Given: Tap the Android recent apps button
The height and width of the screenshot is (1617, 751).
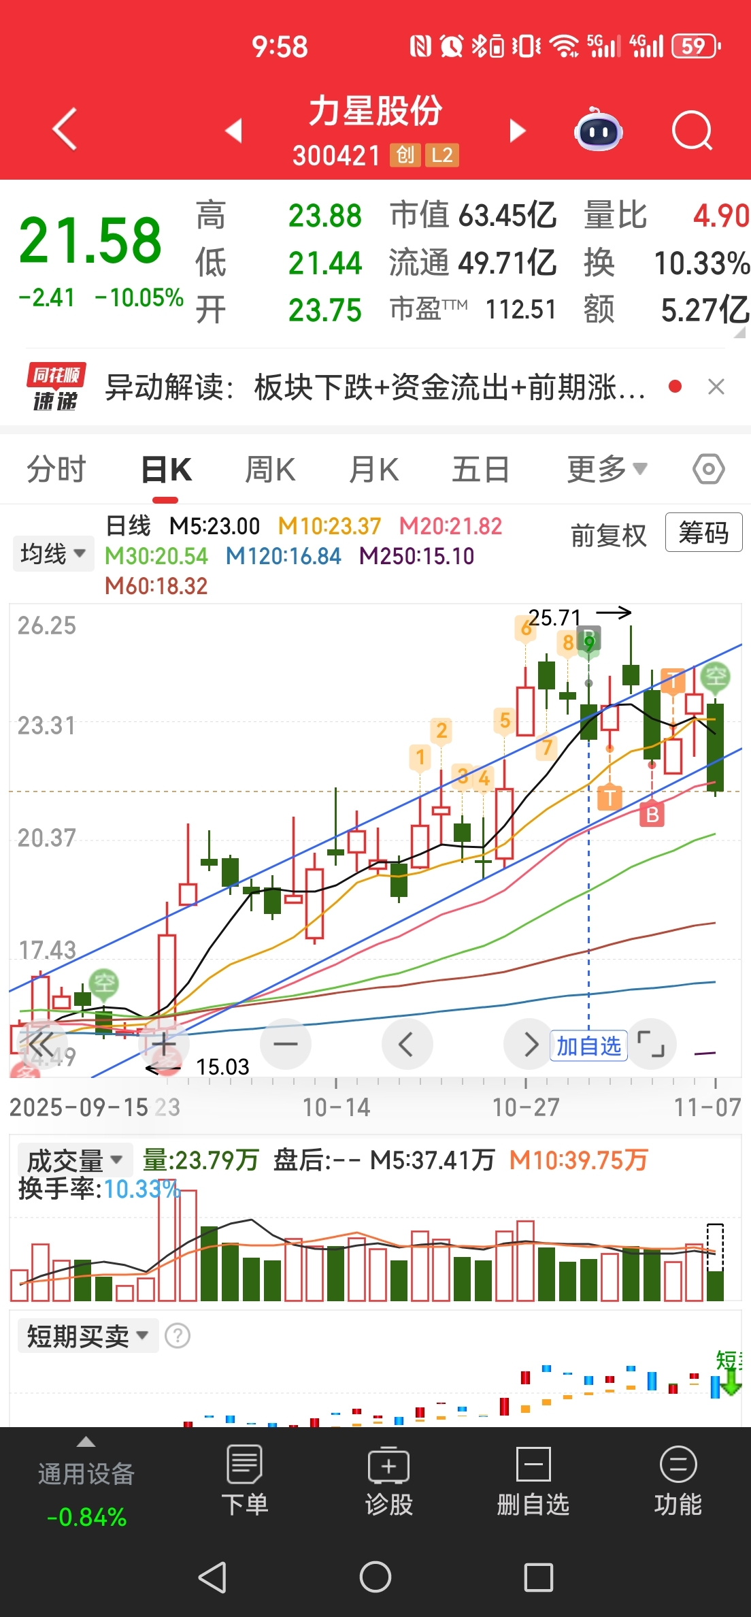Looking at the screenshot, I should tap(539, 1577).
